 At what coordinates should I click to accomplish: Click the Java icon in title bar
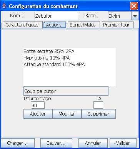pyautogui.click(x=5, y=6)
